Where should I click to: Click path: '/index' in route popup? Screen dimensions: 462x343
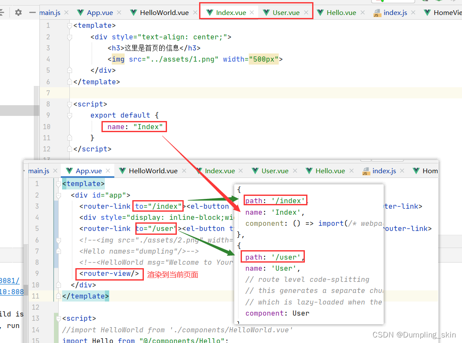[275, 201]
